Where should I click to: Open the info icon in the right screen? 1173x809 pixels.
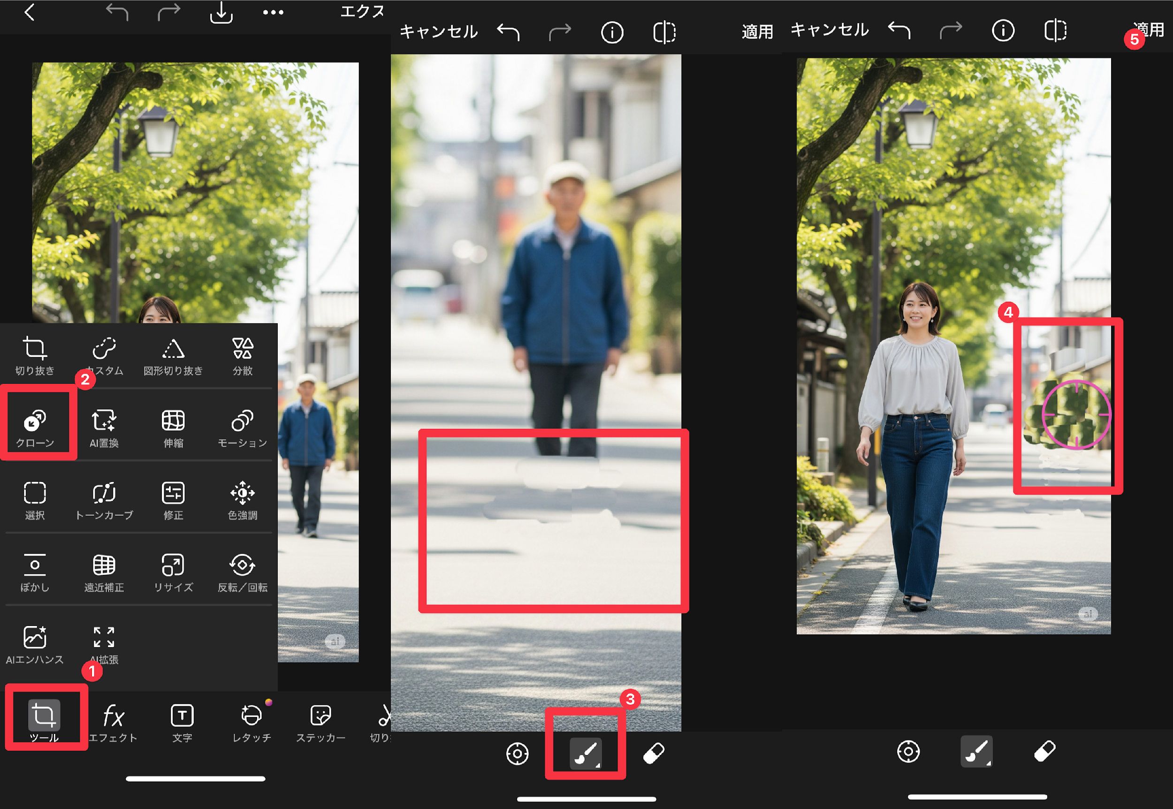click(x=1003, y=31)
